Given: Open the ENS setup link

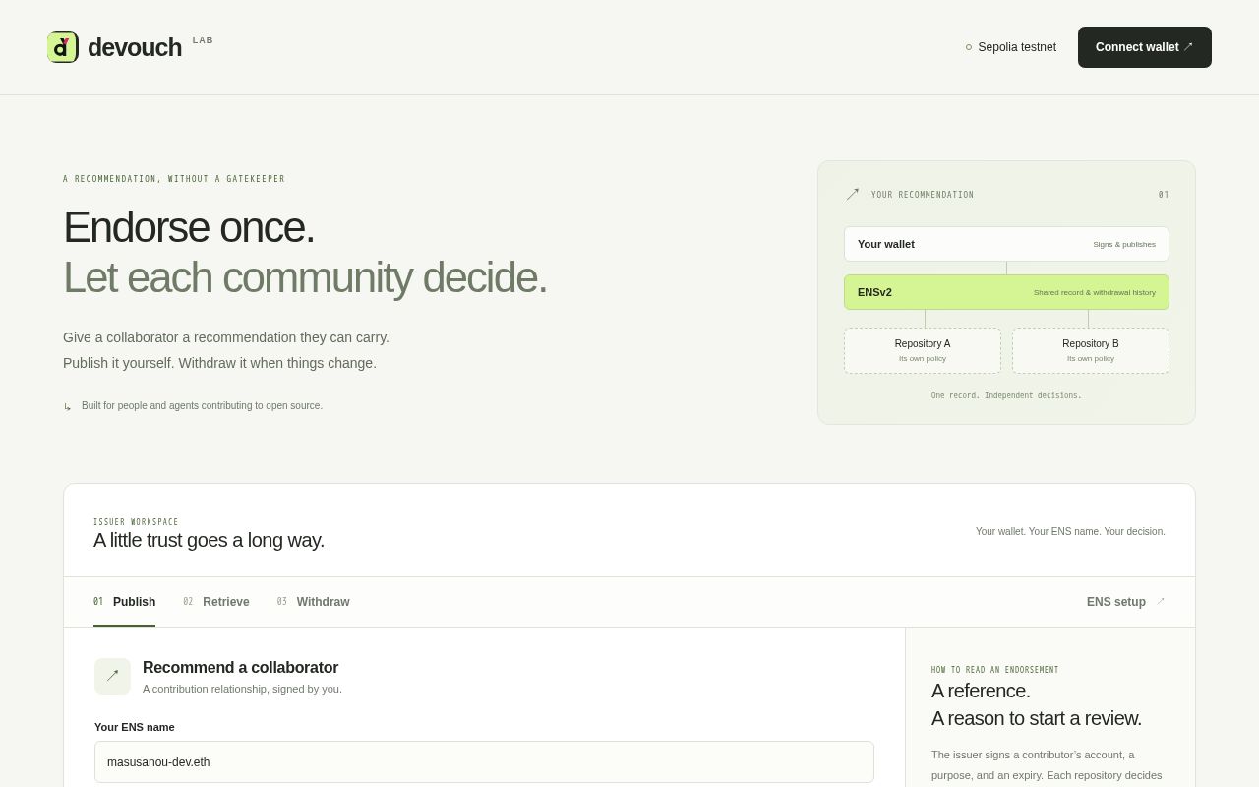Looking at the screenshot, I should coord(1125,602).
